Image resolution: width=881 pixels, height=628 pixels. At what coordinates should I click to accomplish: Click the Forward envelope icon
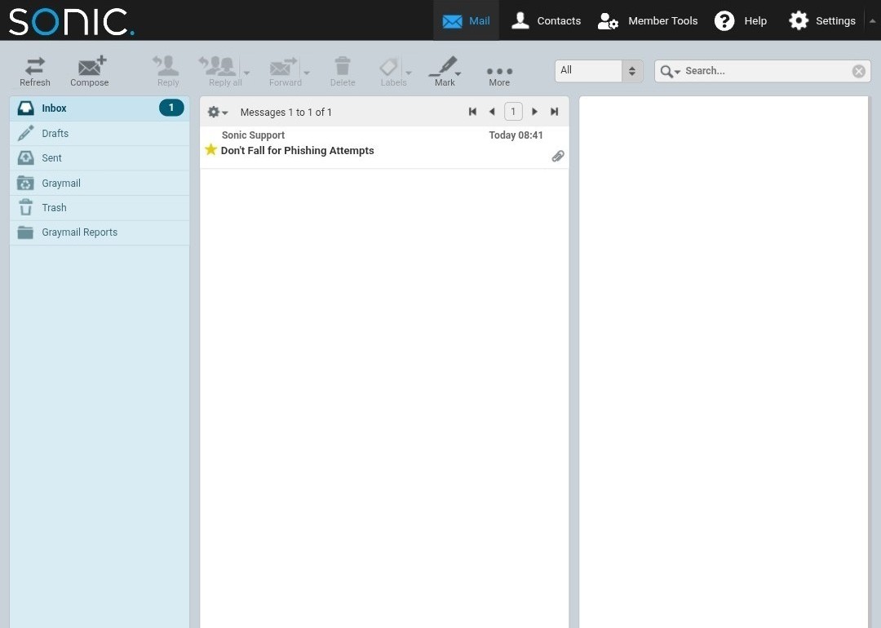click(x=284, y=66)
